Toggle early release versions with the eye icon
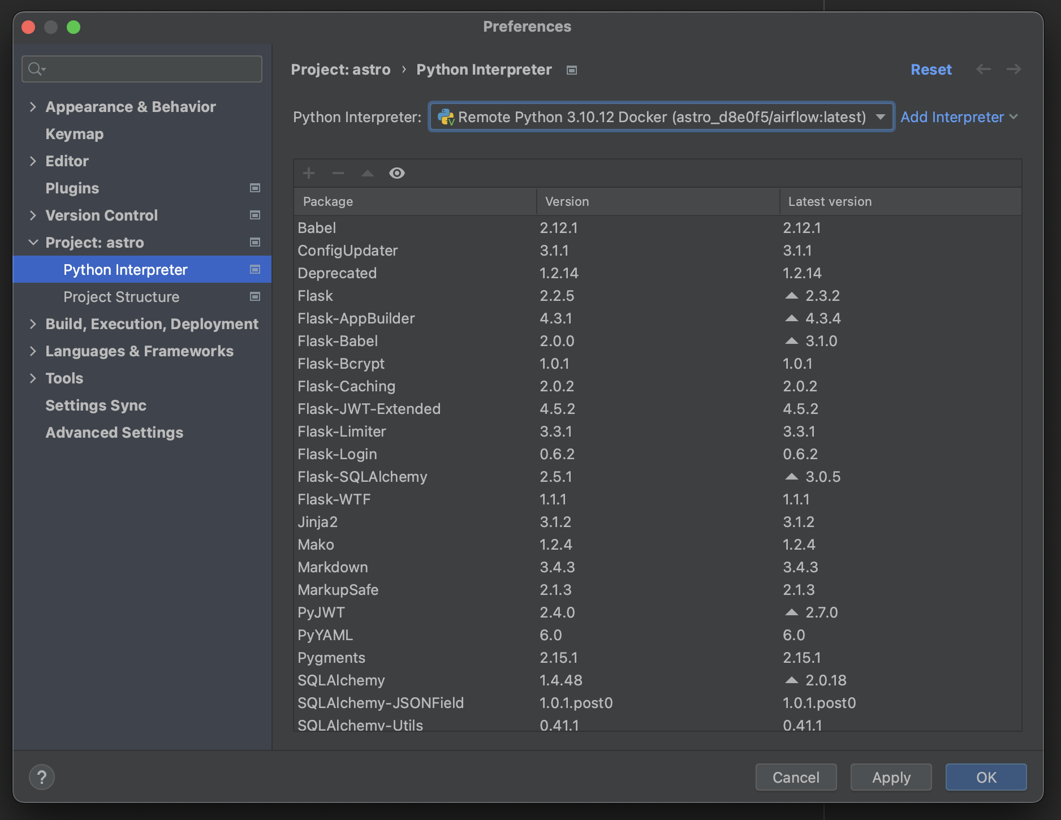The width and height of the screenshot is (1061, 820). [x=397, y=173]
